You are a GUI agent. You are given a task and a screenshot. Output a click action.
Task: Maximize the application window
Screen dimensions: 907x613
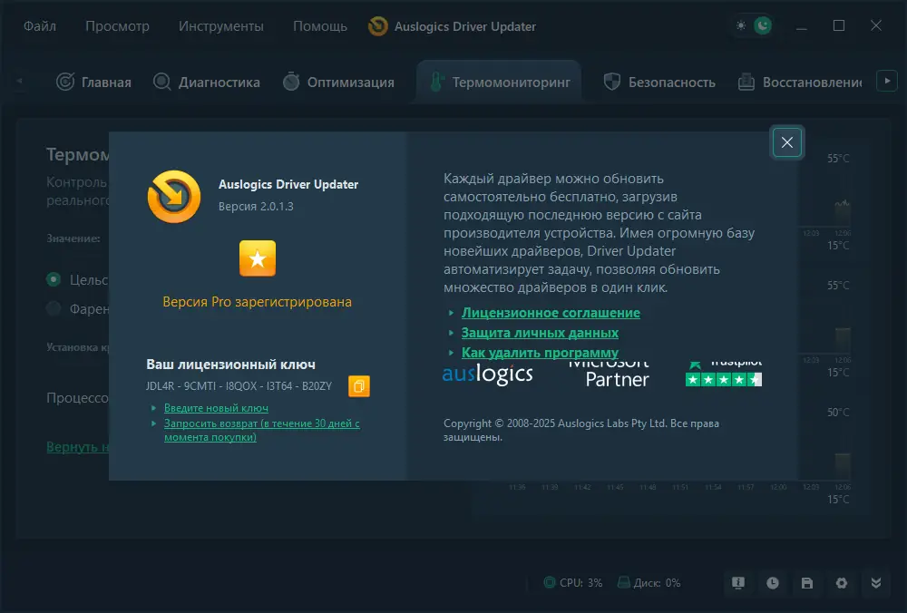[x=839, y=26]
